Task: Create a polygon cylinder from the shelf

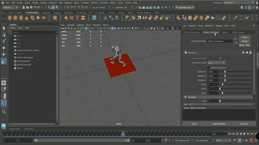Action: (x=21, y=18)
